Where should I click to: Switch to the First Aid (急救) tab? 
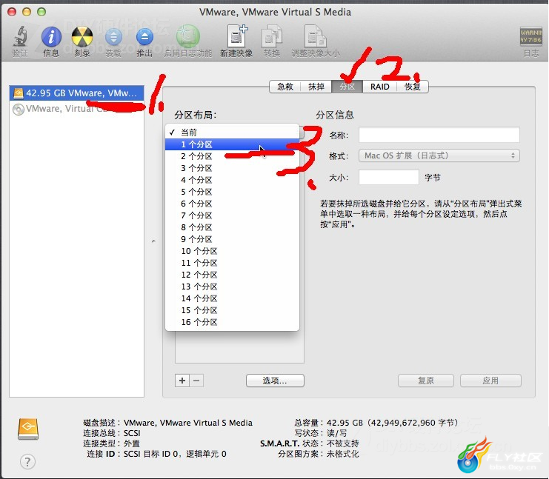tap(285, 87)
